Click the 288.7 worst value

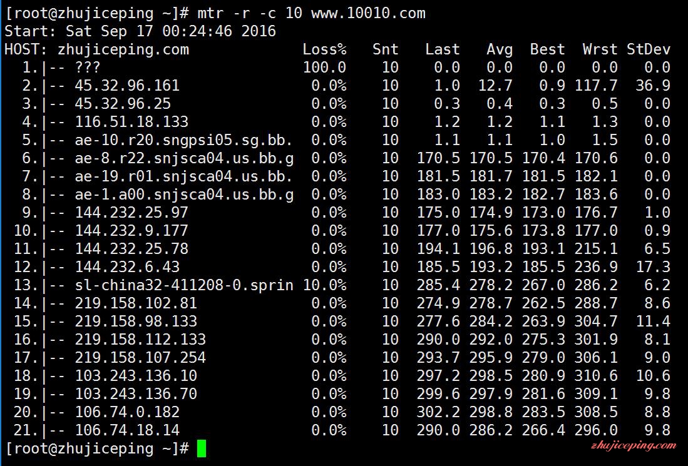point(597,303)
